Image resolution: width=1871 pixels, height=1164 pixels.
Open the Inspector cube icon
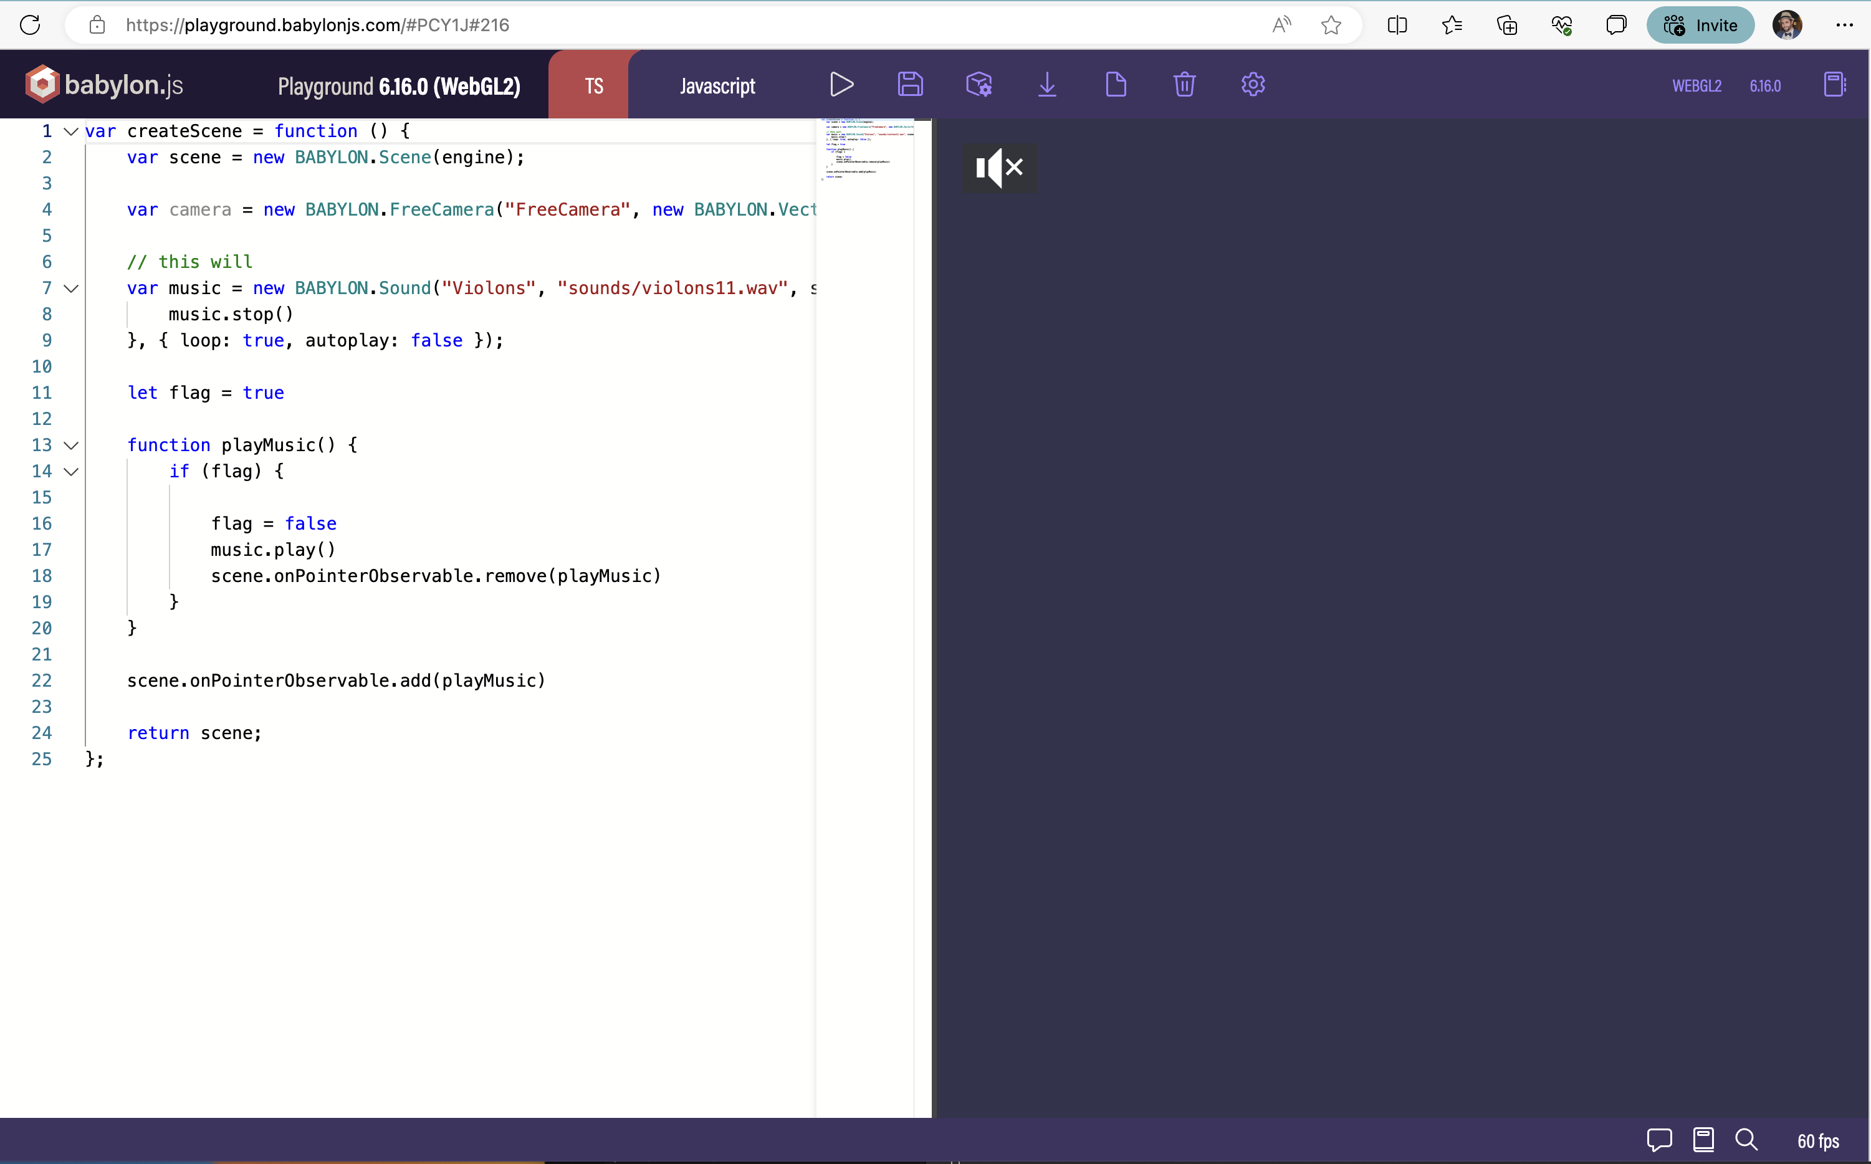[x=979, y=85]
